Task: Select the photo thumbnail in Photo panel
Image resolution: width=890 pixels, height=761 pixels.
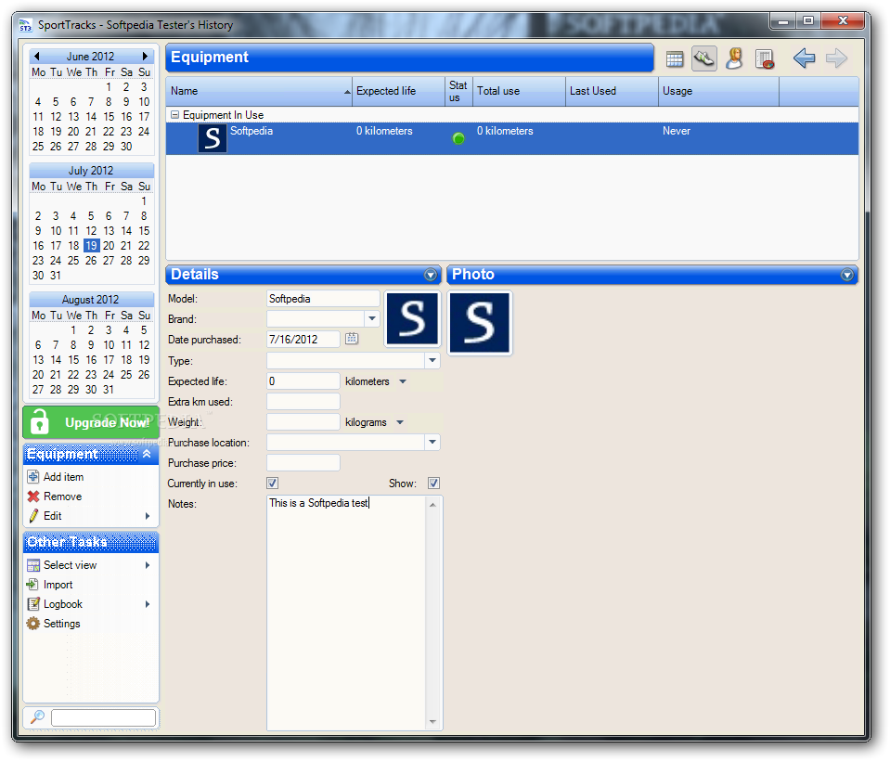Action: (480, 323)
